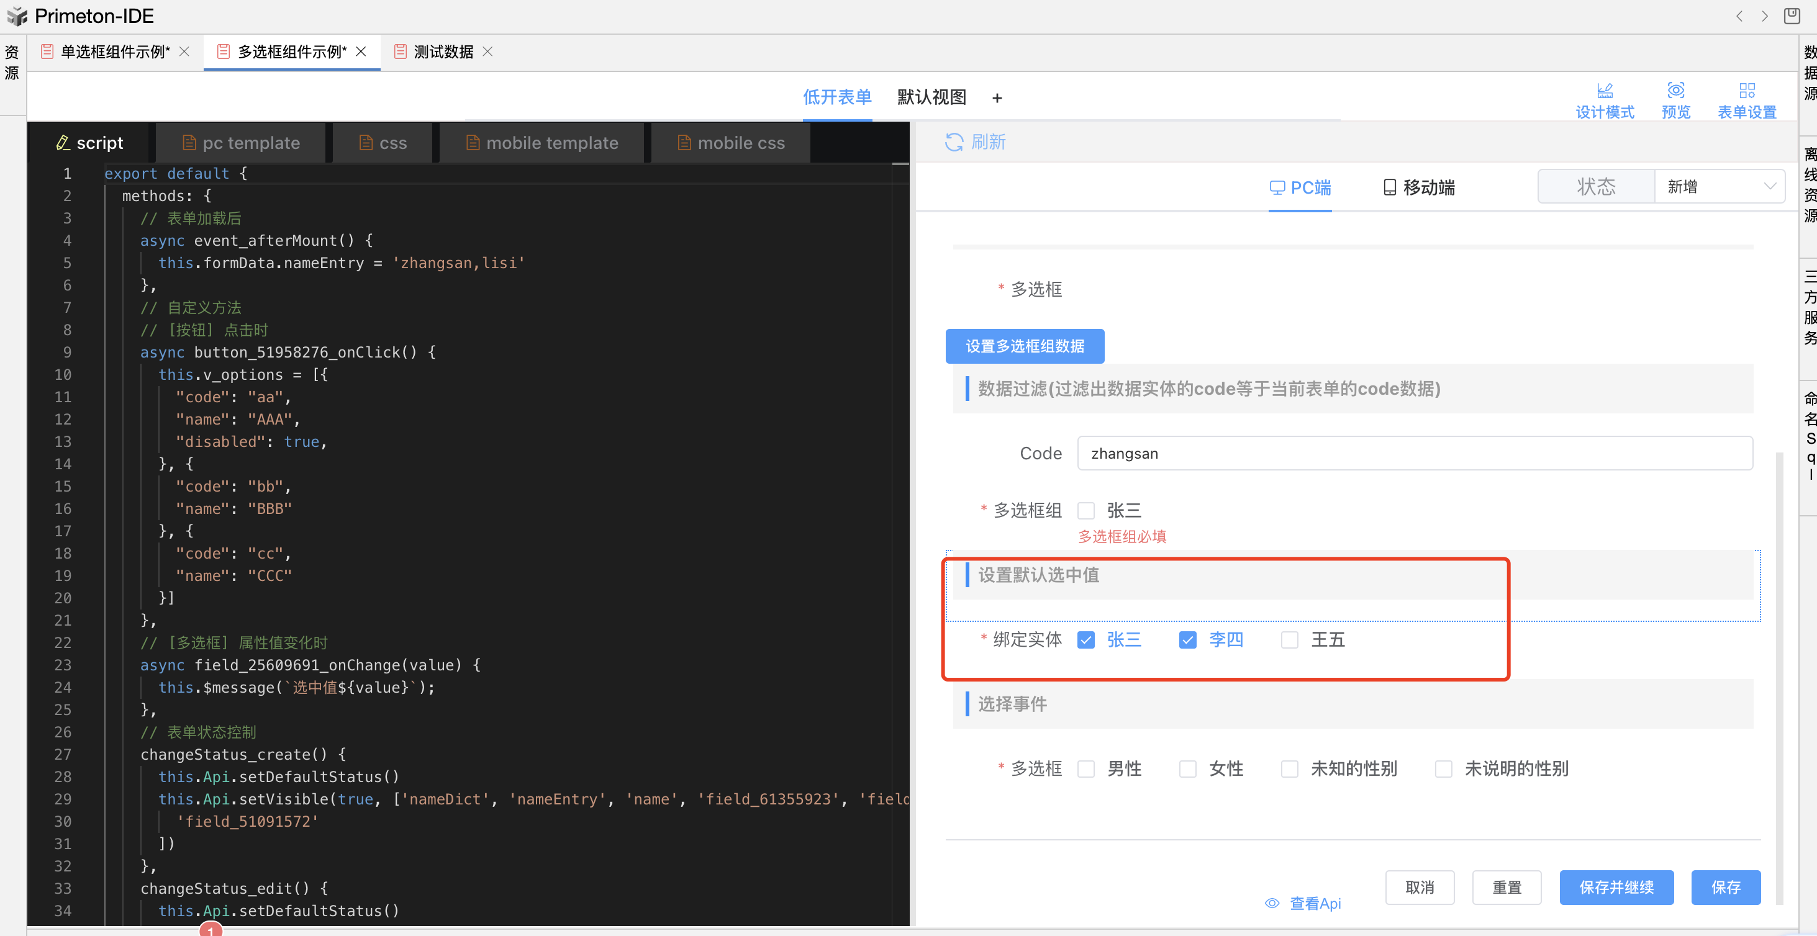The height and width of the screenshot is (936, 1817).
Task: Click the 设置多选框组数据 button
Action: pos(1024,346)
